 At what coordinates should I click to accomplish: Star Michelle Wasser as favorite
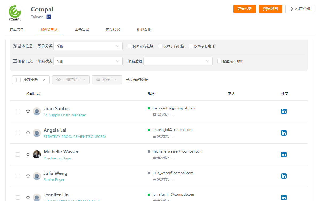click(x=28, y=154)
